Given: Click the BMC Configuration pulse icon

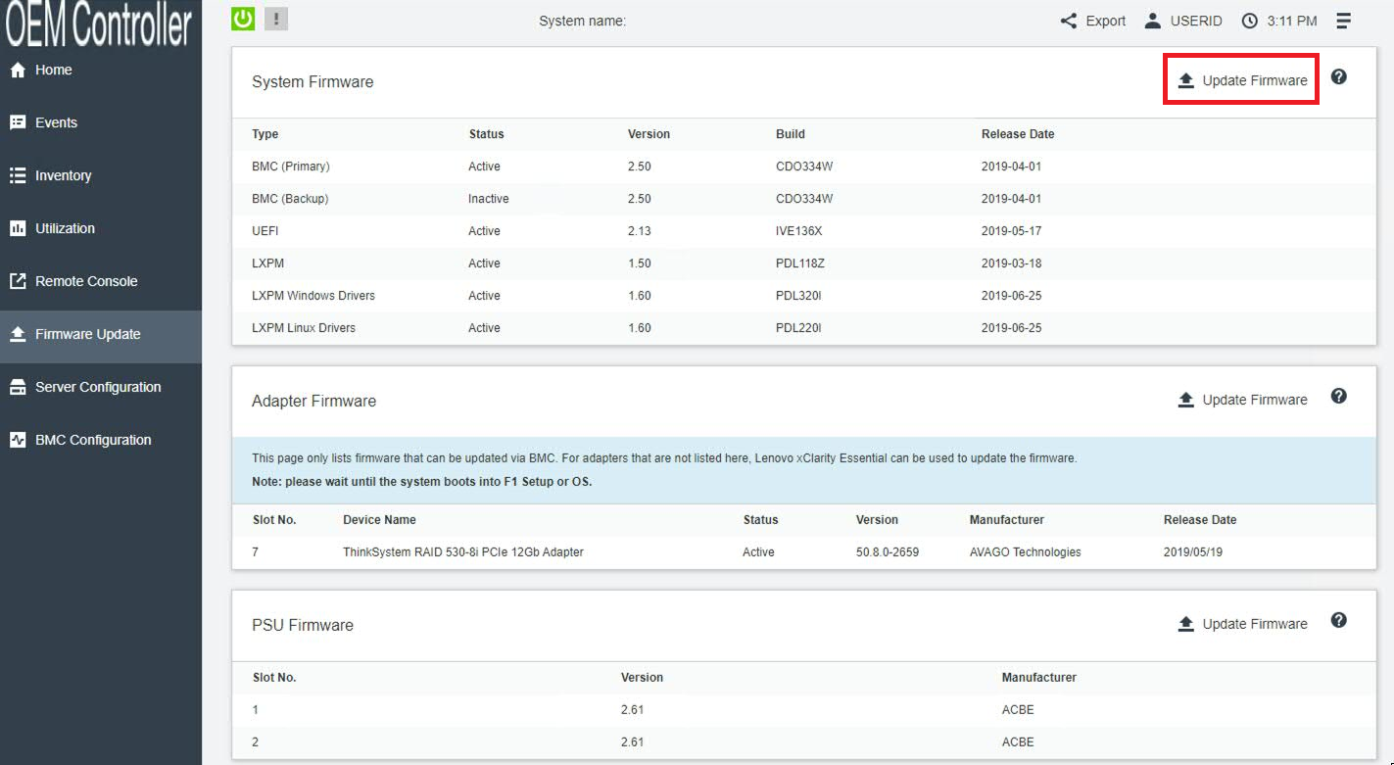Looking at the screenshot, I should pyautogui.click(x=17, y=440).
